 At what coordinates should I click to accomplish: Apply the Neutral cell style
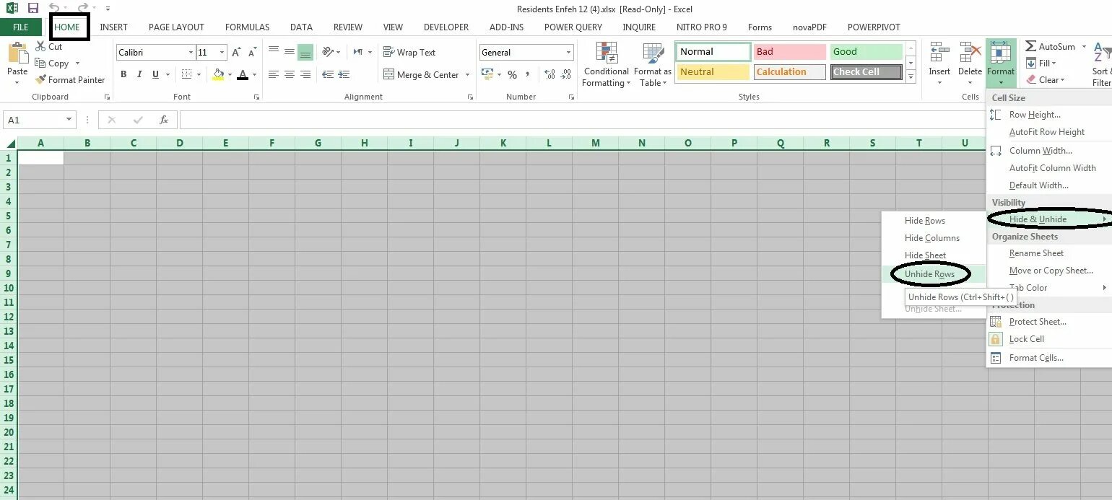click(x=713, y=72)
